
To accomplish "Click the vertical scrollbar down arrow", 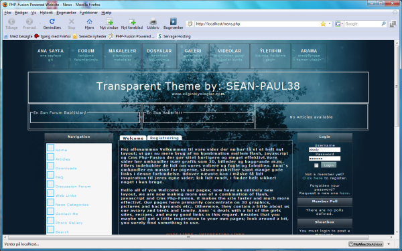I will point(397,233).
